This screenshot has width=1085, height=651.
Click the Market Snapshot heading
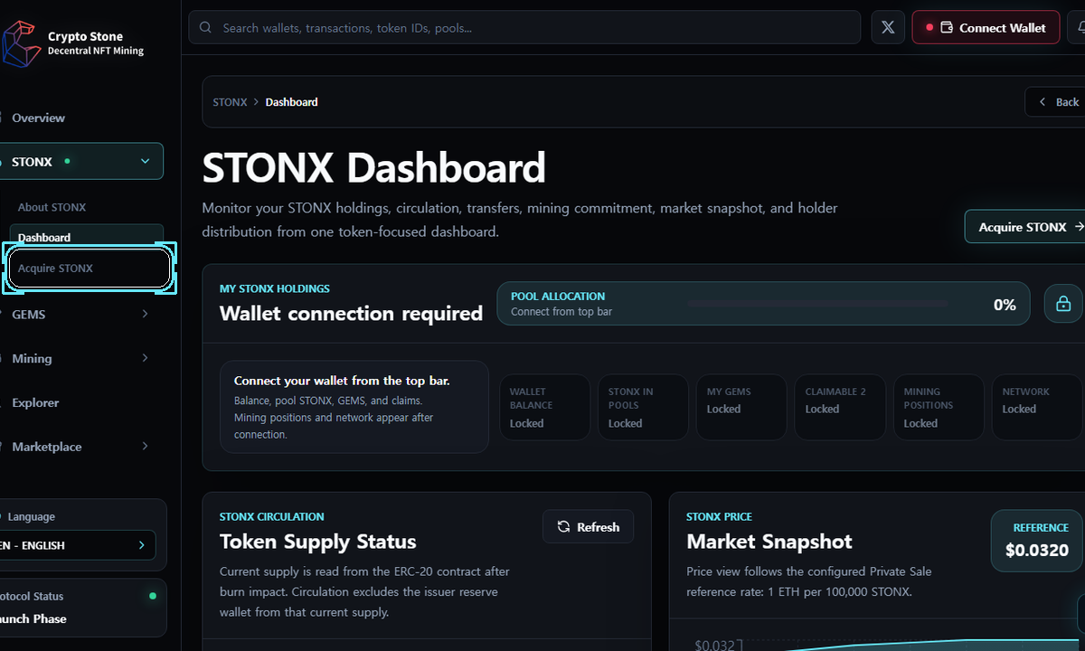click(769, 542)
